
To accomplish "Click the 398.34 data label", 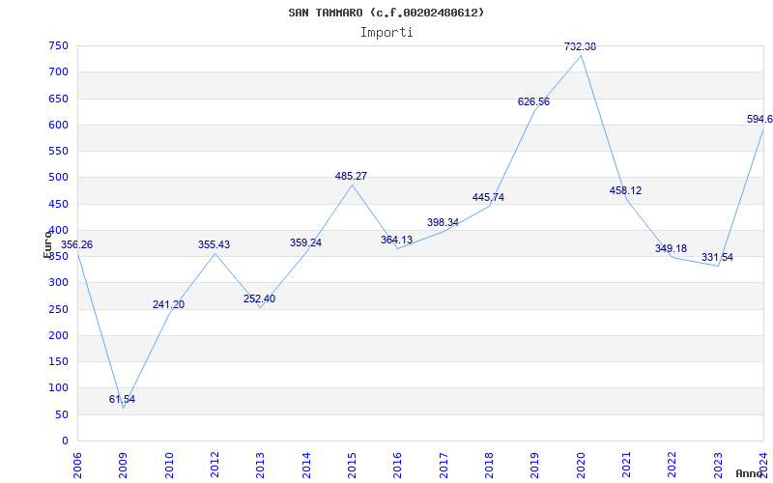I will [443, 222].
